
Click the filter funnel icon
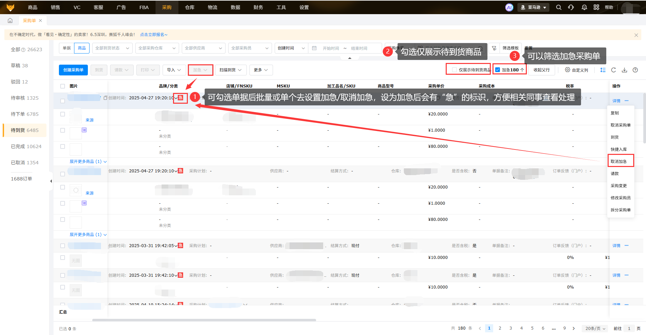pyautogui.click(x=494, y=48)
